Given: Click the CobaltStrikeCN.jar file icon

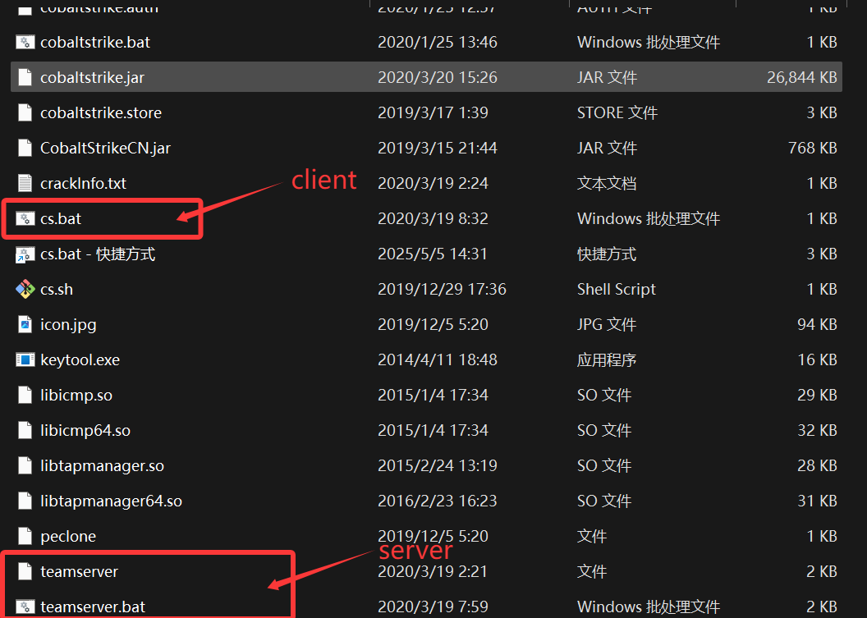Looking at the screenshot, I should 25,149.
